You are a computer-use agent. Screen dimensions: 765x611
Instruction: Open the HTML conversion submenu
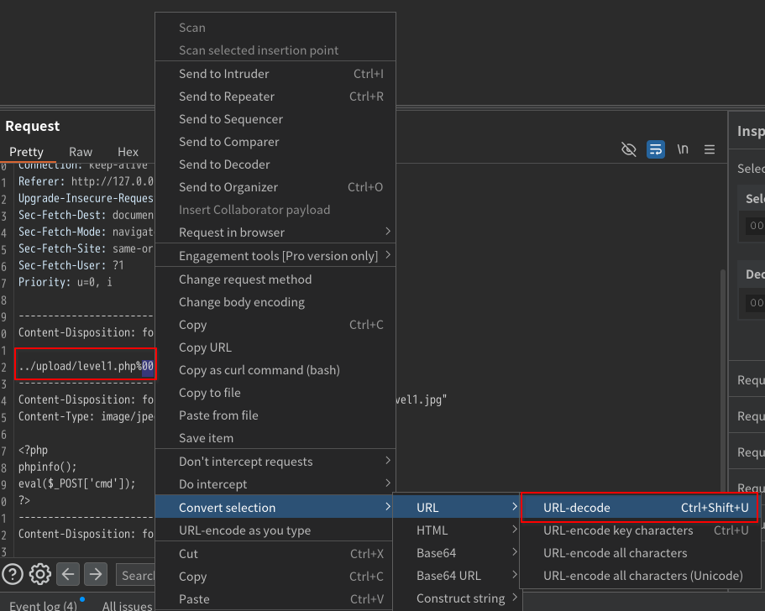(456, 530)
